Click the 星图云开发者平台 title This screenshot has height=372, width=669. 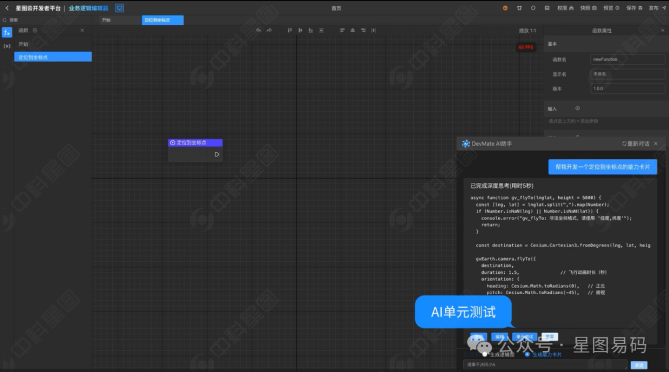(x=38, y=8)
